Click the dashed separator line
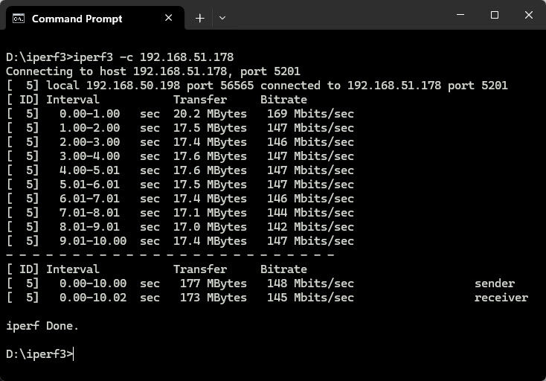Viewport: 546px width, 381px height. (x=170, y=255)
